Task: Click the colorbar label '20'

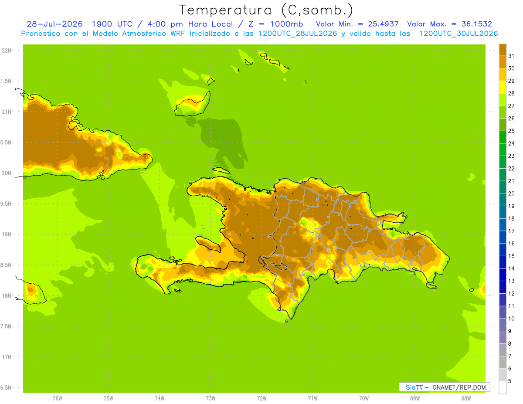Action: click(x=511, y=194)
